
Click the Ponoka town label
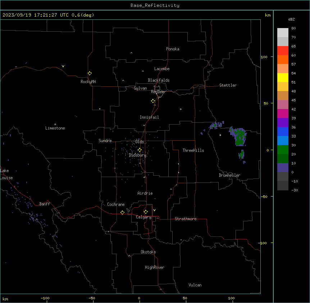(173, 49)
